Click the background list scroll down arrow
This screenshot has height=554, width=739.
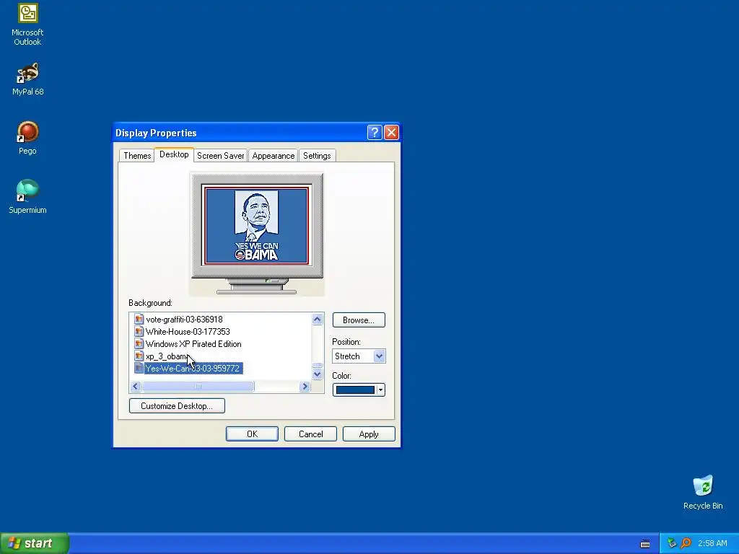point(318,374)
